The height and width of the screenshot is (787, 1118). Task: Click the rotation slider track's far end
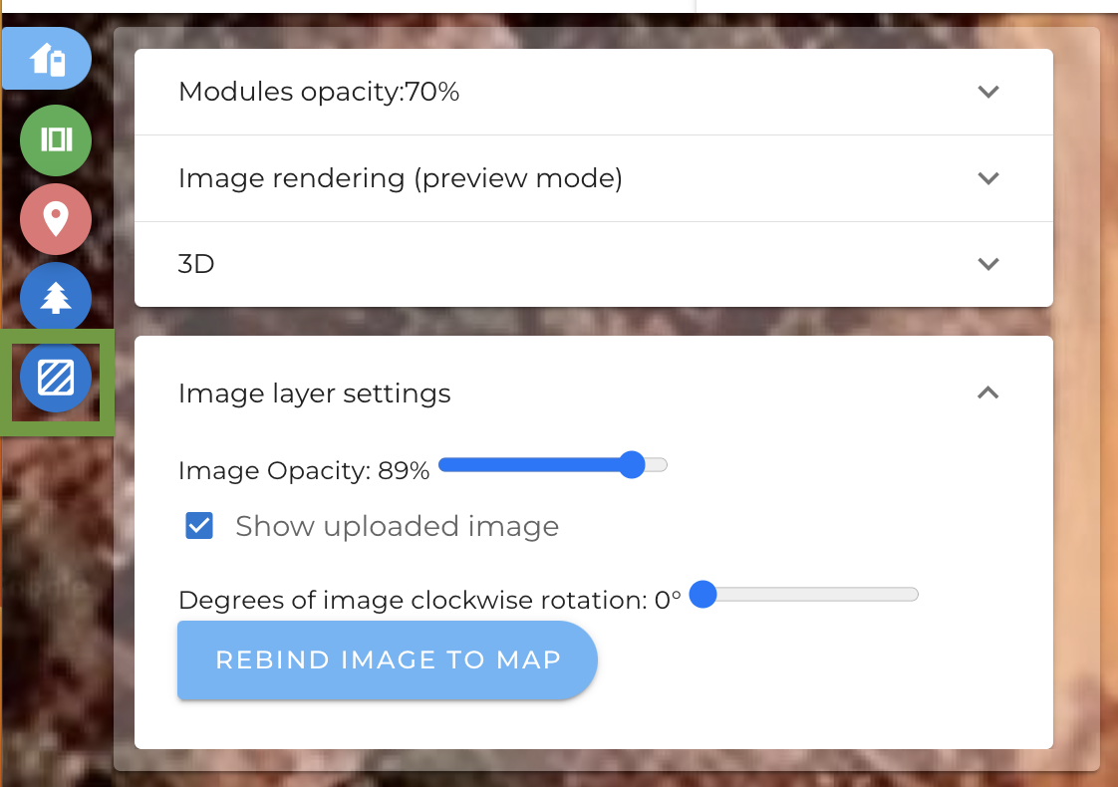(x=911, y=595)
